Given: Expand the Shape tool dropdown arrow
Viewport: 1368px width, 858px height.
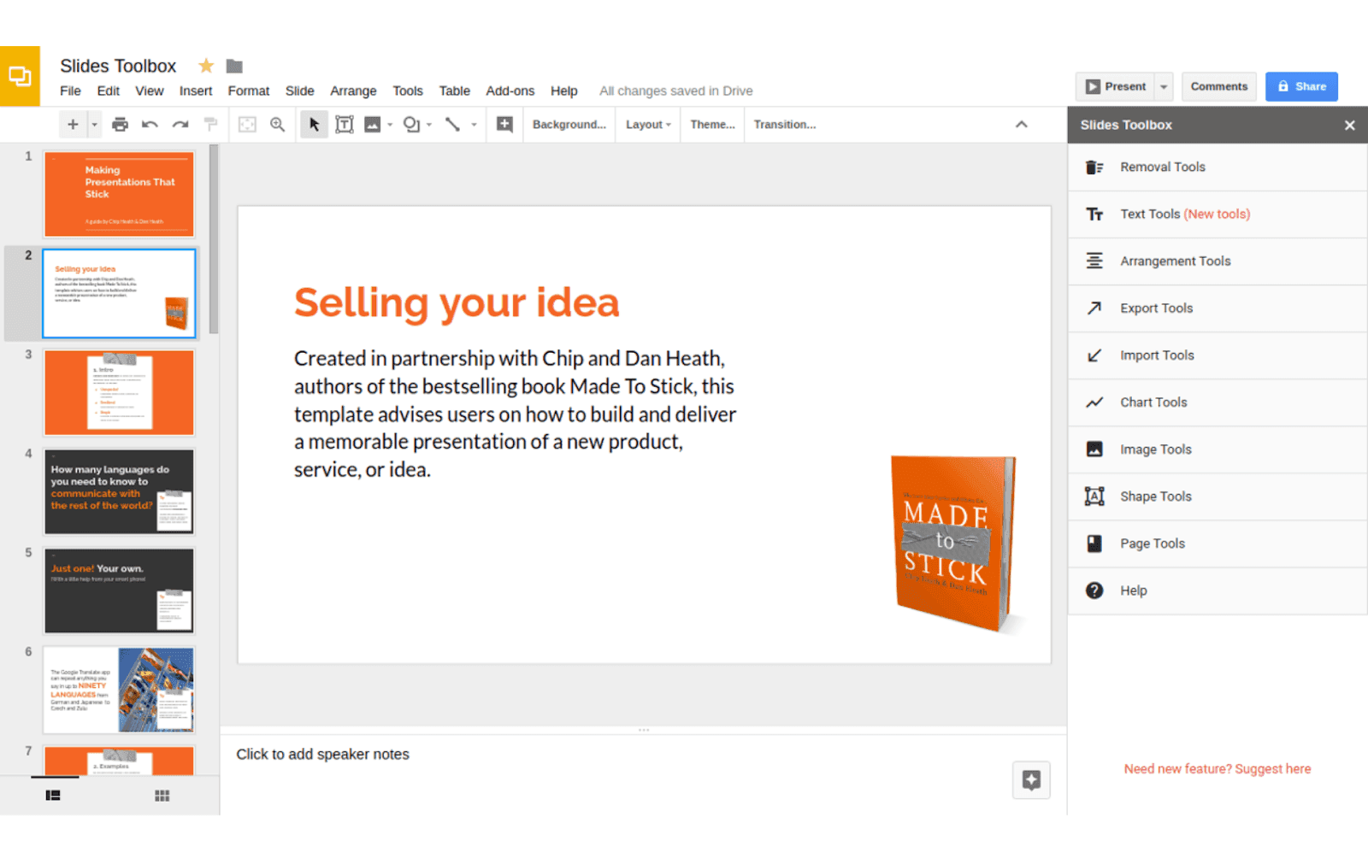Looking at the screenshot, I should (427, 124).
